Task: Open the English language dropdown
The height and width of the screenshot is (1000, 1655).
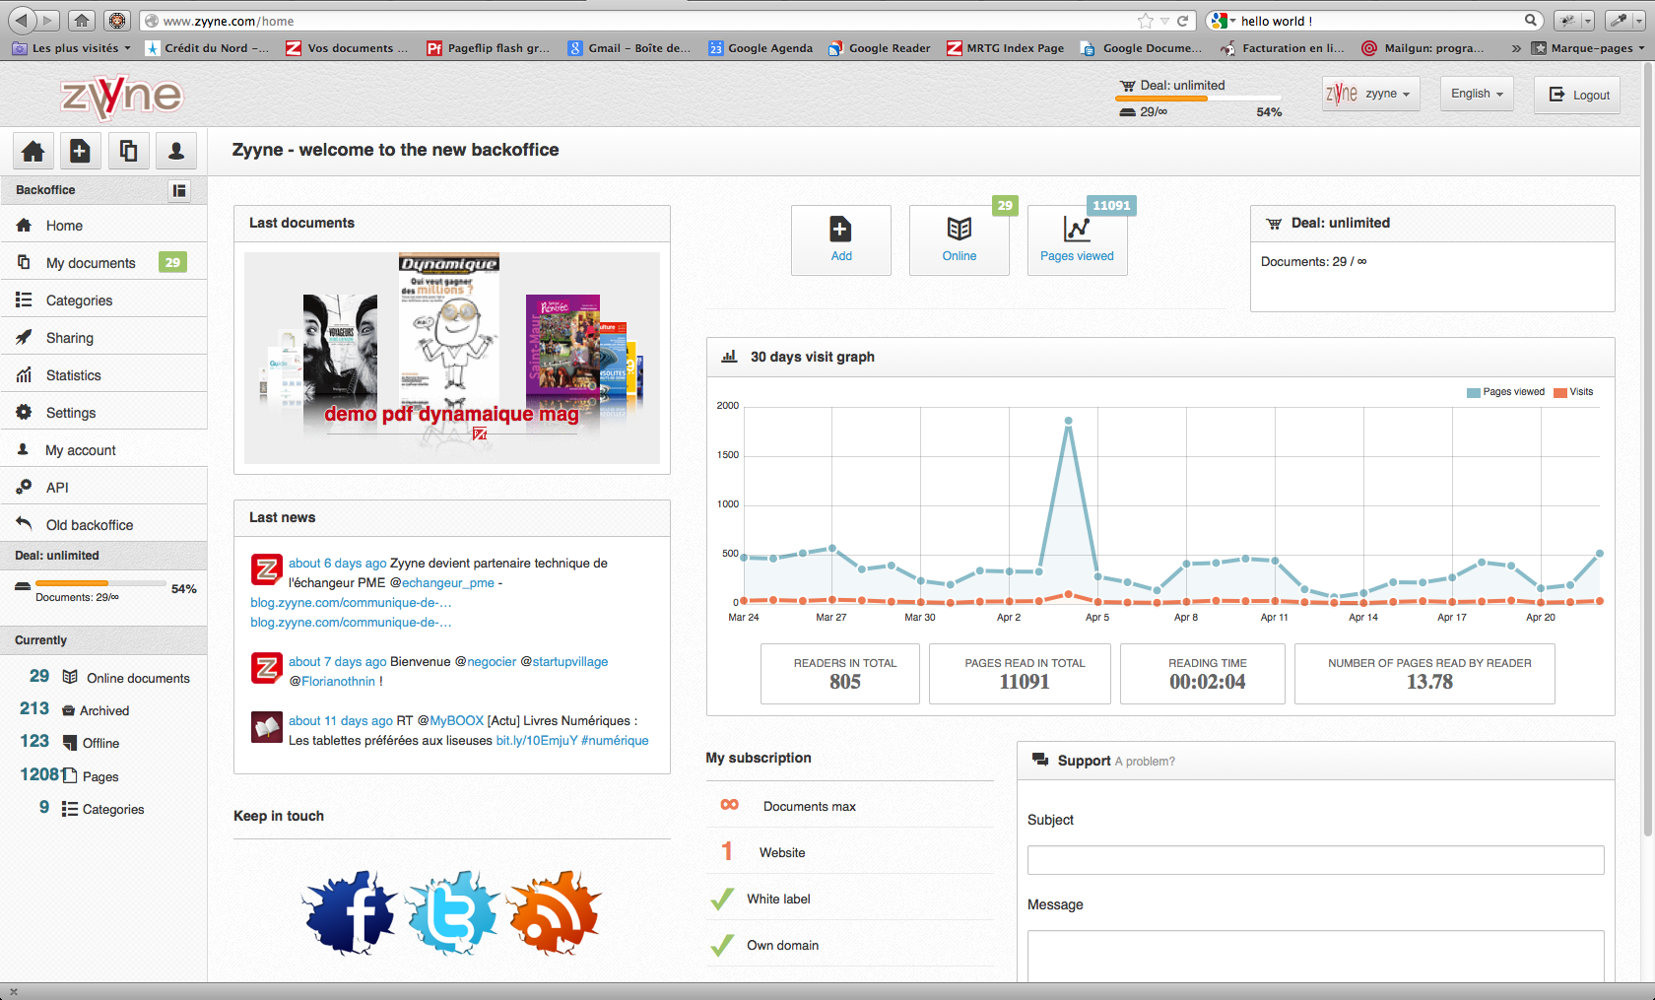Action: (1477, 94)
